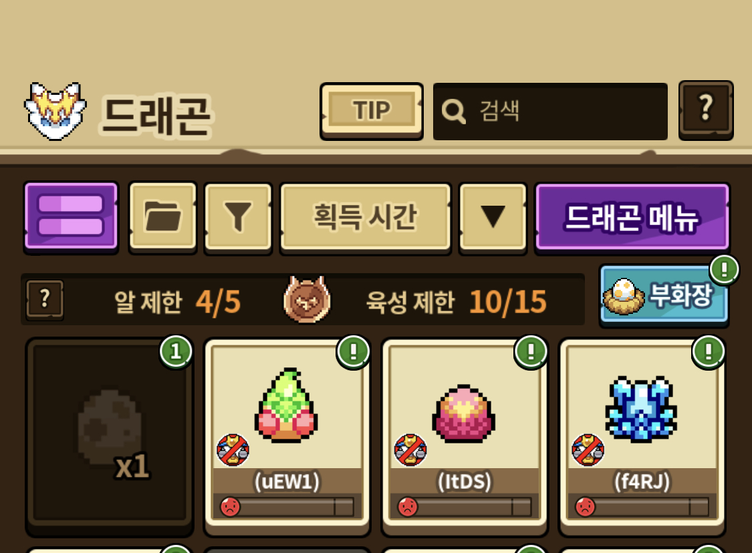Open the 드래곤 메뉴 purple button

632,217
